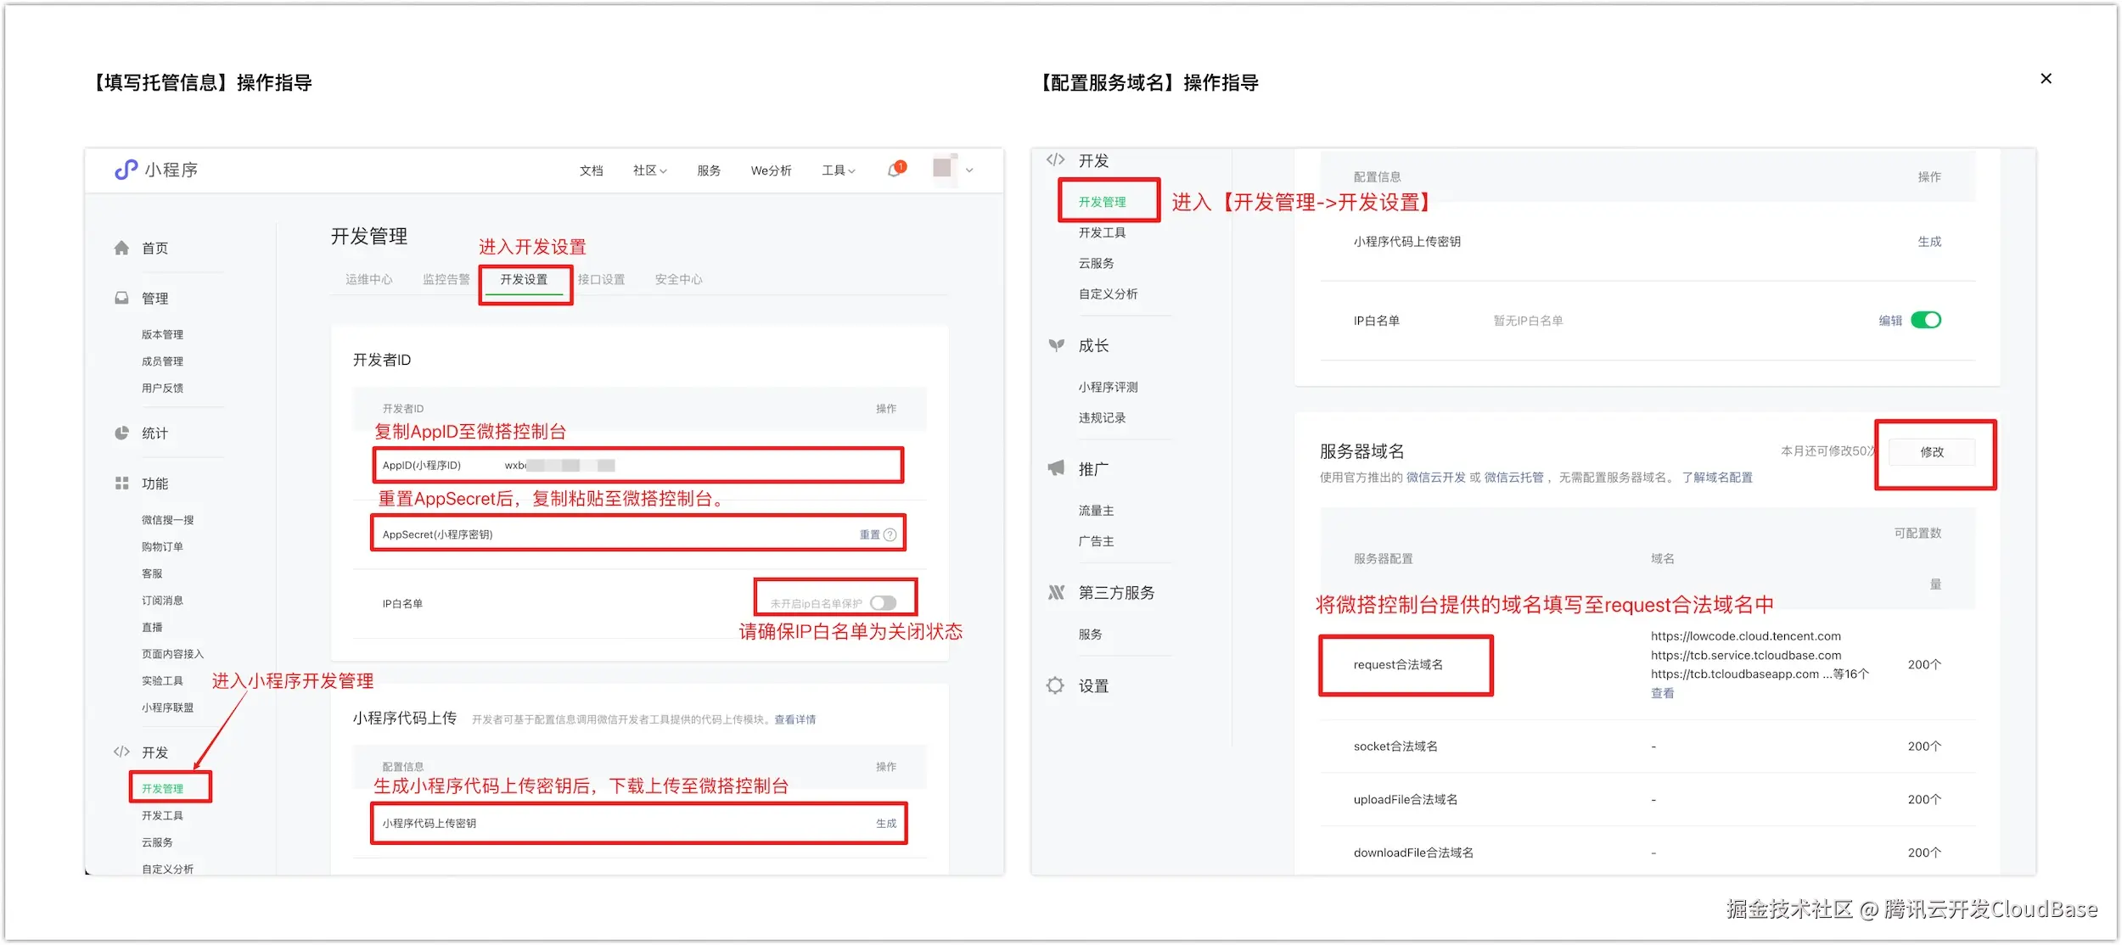The image size is (2122, 945).
Task: Click the notification bell icon
Action: tap(895, 170)
